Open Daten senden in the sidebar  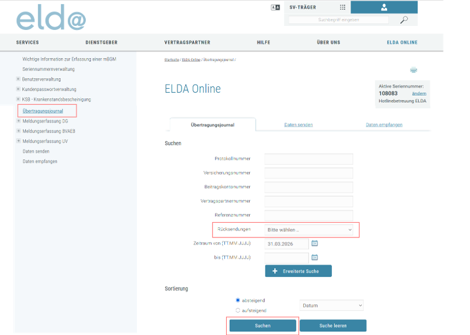tap(36, 151)
